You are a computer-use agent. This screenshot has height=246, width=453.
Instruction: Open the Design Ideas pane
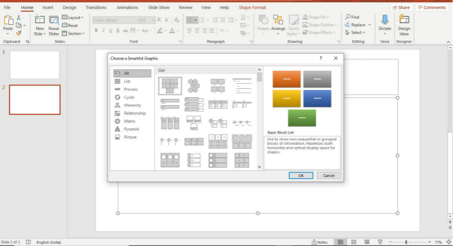point(404,24)
